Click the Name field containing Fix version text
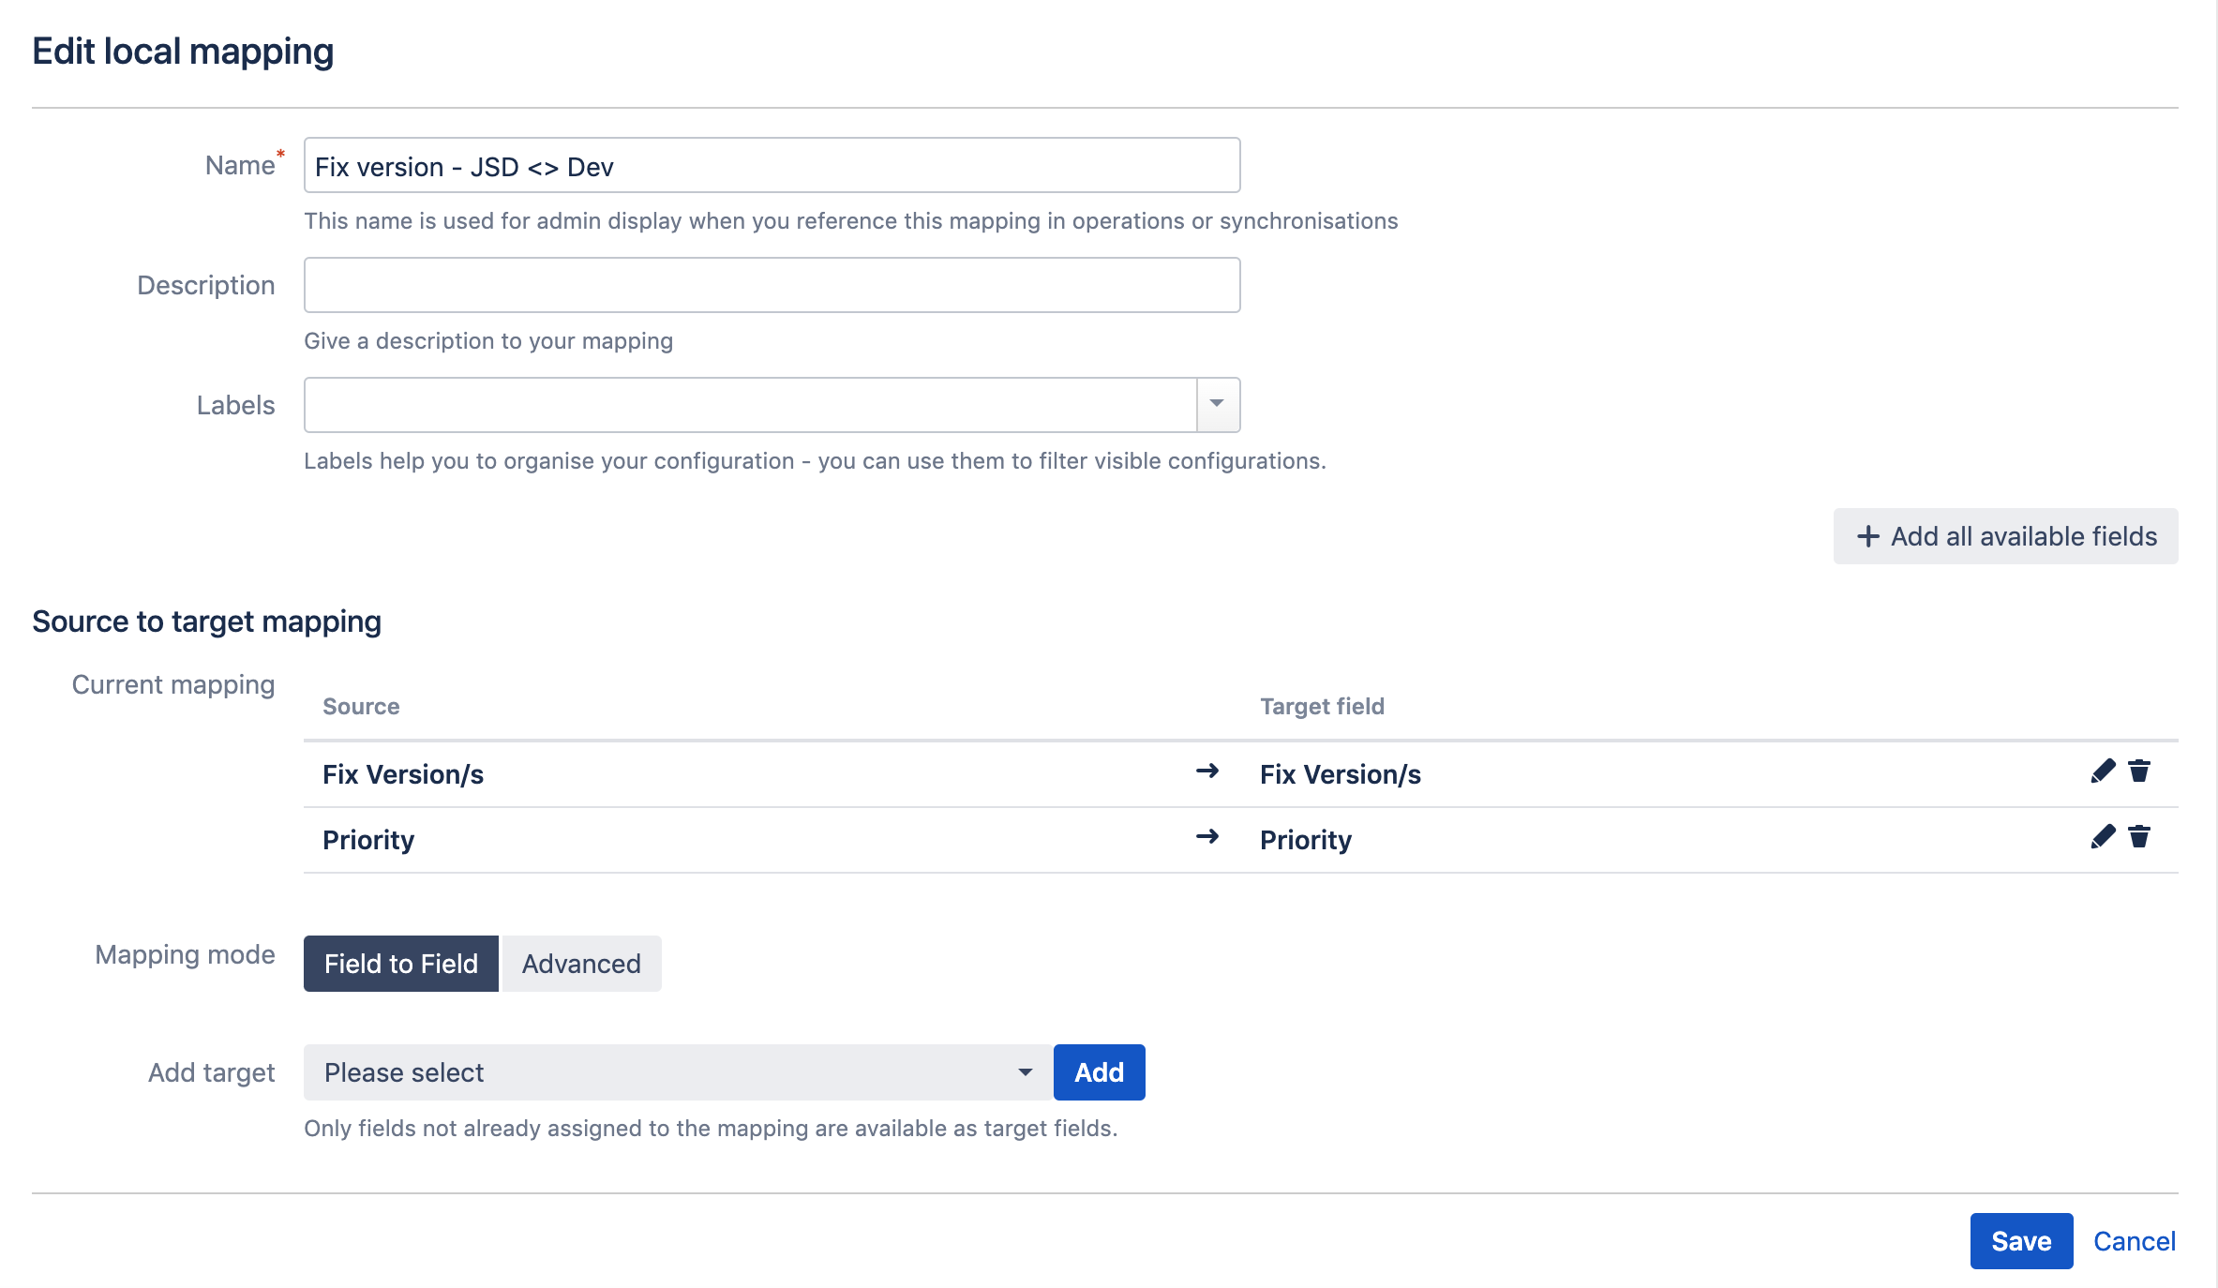Screen dimensions: 2218x1288 point(771,165)
